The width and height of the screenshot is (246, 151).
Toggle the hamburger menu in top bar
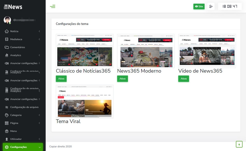point(53,6)
